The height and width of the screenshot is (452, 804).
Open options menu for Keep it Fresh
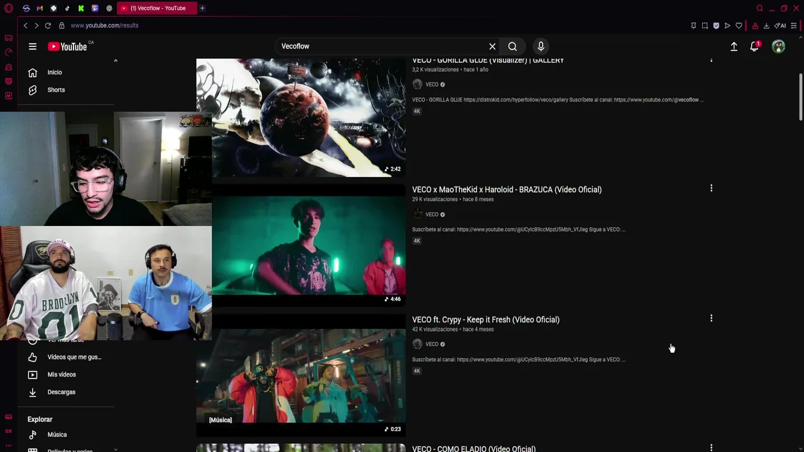click(711, 318)
